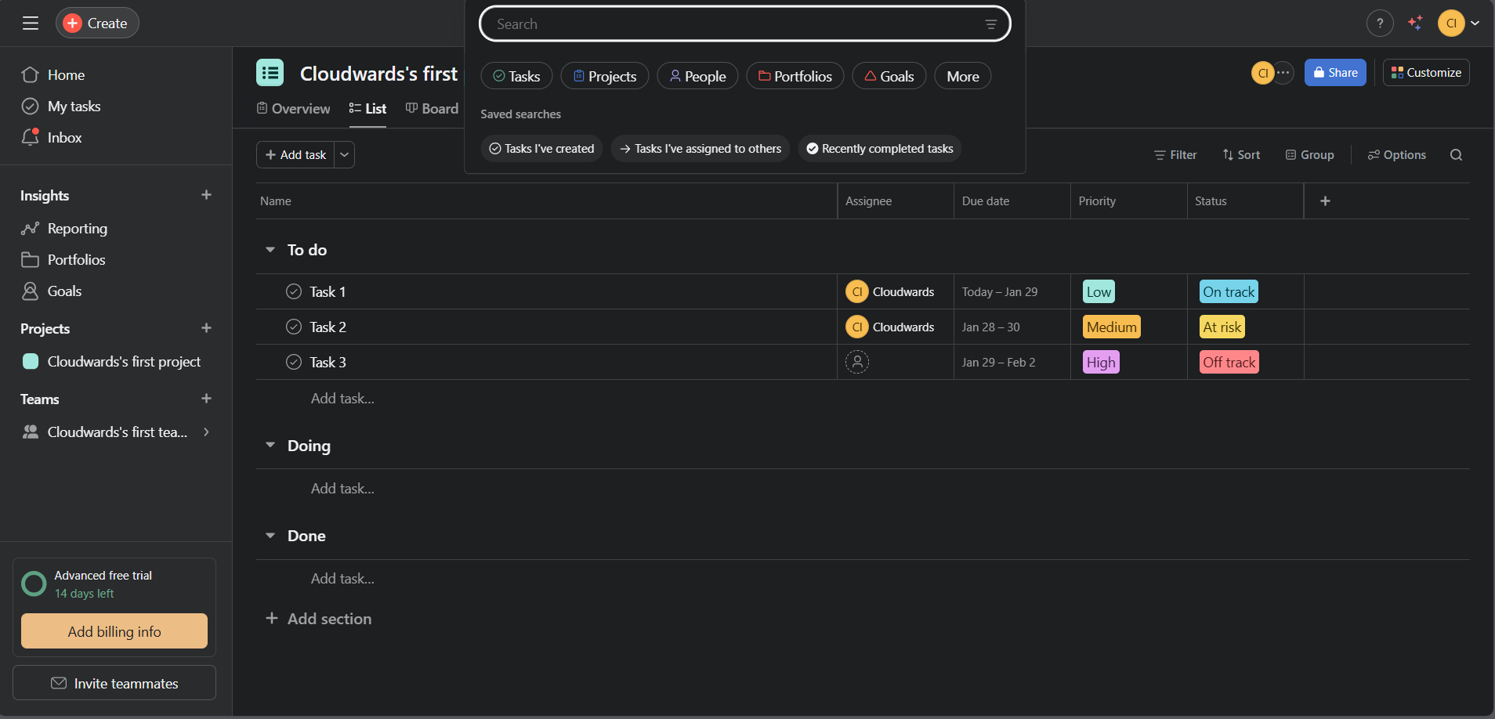Click the project search magnifier icon
Viewport: 1495px width, 719px height.
pos(1456,155)
